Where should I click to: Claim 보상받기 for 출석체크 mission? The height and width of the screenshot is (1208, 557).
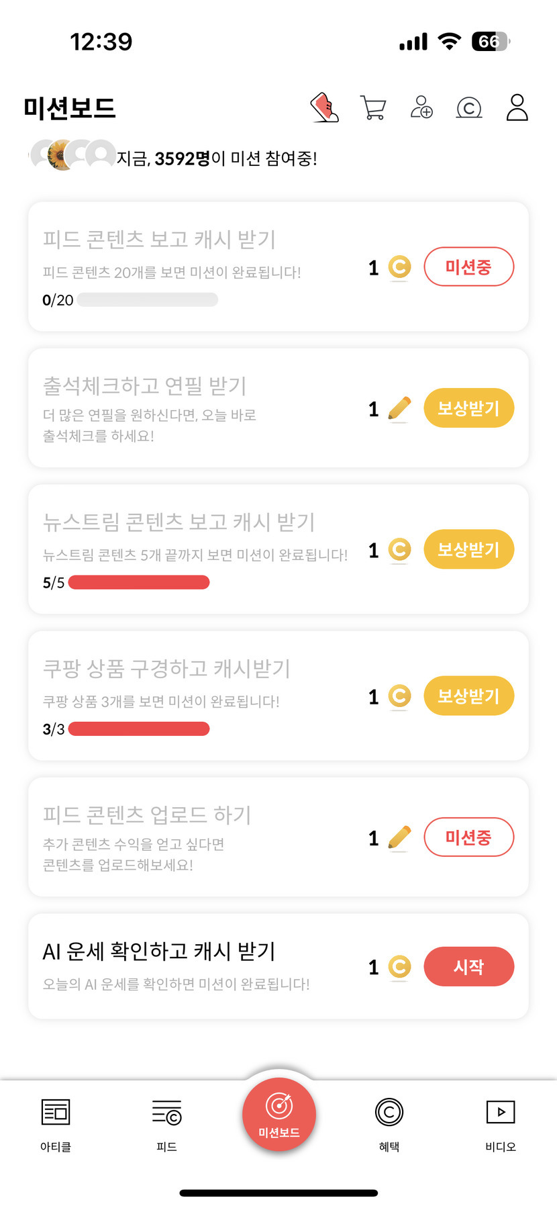(468, 408)
